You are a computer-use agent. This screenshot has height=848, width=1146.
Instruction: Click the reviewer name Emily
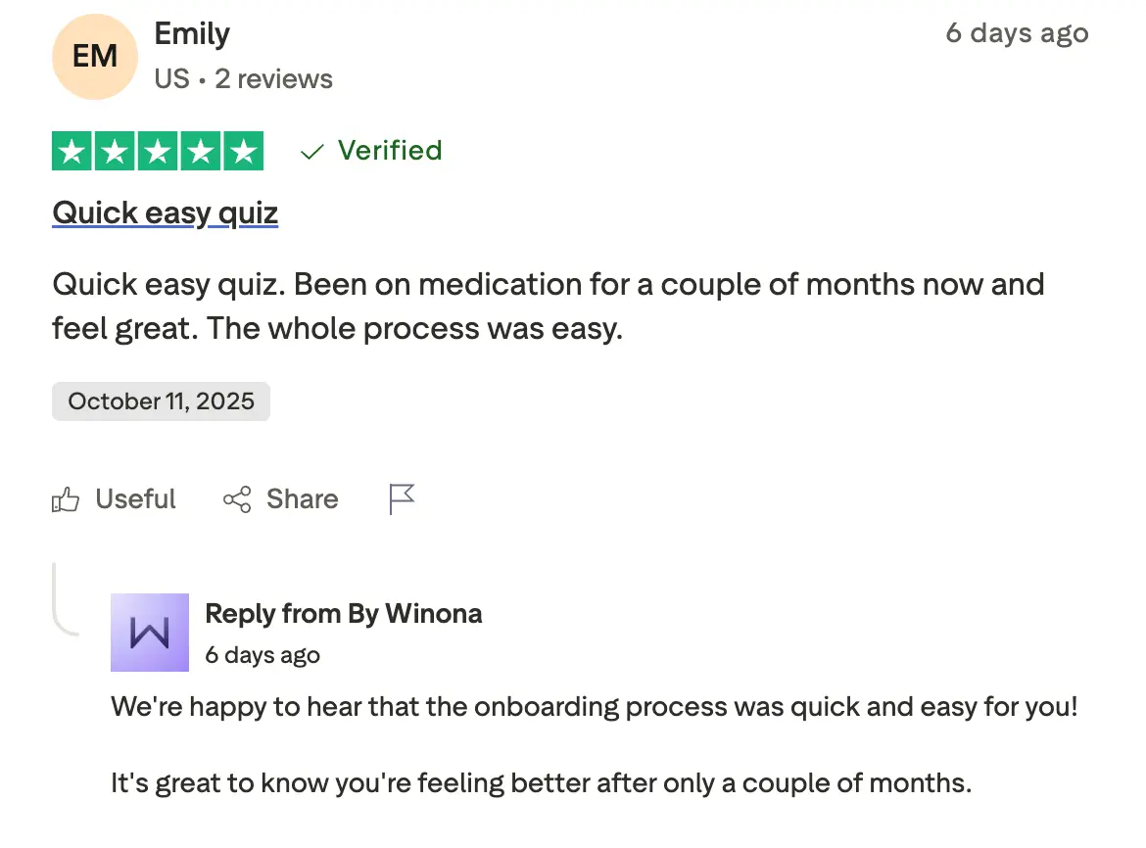click(x=192, y=34)
